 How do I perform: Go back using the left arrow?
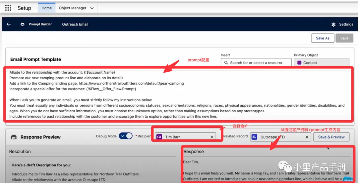coord(9,24)
